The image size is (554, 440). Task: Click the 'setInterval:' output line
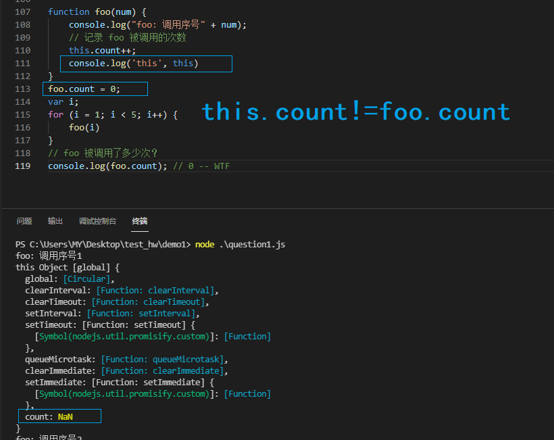click(x=112, y=314)
